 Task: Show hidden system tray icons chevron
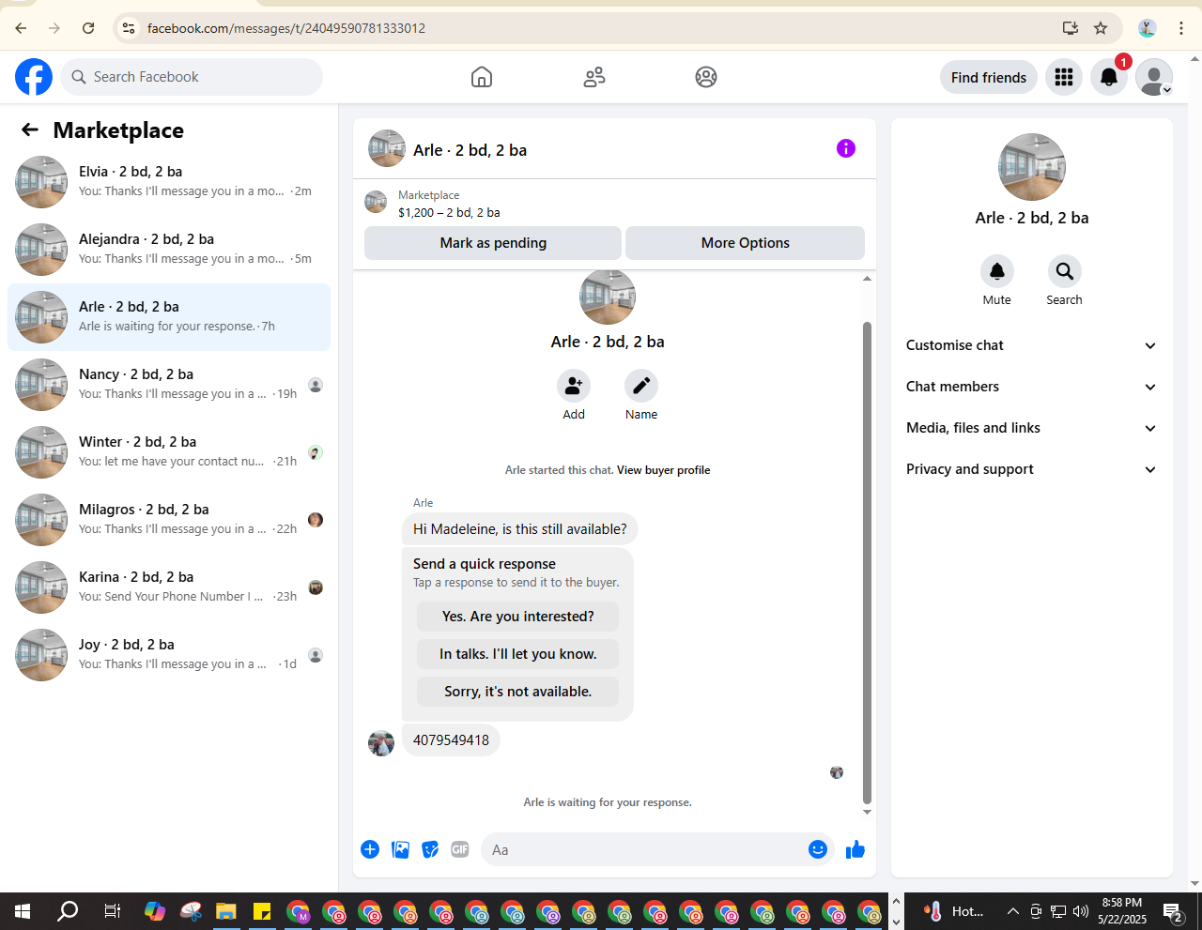point(1012,911)
